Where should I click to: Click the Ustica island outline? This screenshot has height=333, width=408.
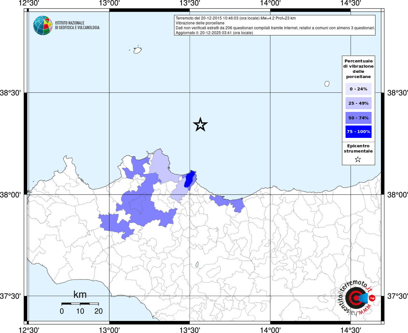click(x=137, y=50)
